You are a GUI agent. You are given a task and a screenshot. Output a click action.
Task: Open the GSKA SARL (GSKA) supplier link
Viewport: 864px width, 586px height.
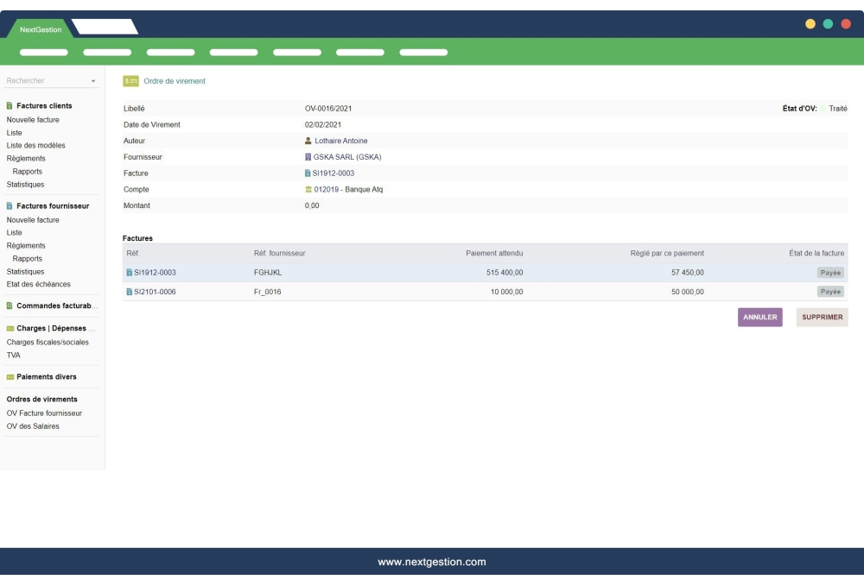[346, 156]
